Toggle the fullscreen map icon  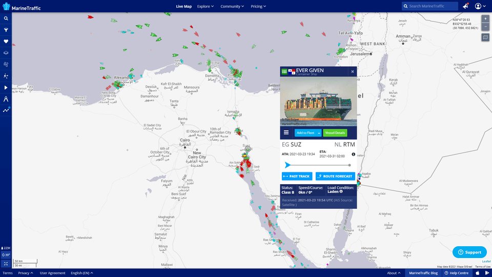click(x=6, y=264)
